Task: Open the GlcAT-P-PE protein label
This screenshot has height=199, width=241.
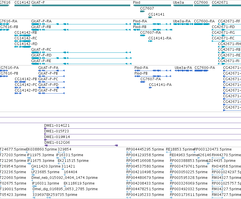Action: pyautogui.click(x=48, y=90)
